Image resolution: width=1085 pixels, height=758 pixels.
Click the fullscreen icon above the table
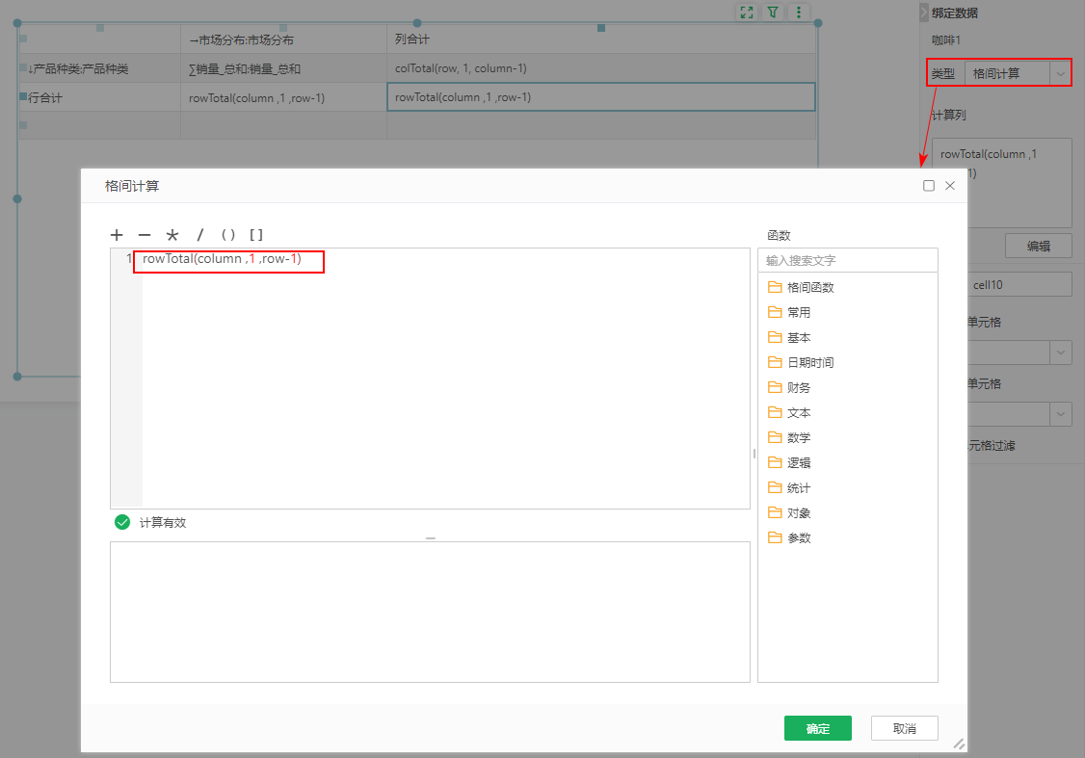pos(747,13)
